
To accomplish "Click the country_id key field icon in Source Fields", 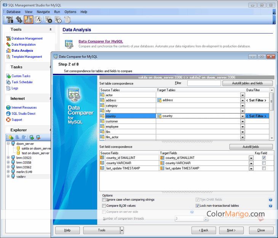I will (102, 157).
